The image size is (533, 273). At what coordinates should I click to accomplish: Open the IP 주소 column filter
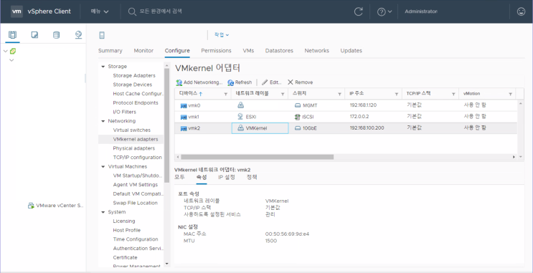click(397, 94)
